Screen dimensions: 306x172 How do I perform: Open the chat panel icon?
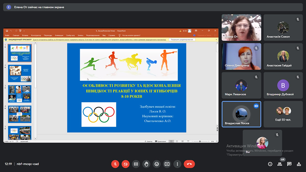289,164
